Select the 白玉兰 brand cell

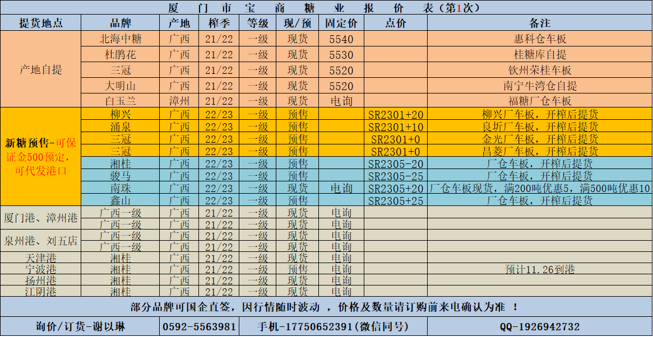(x=121, y=101)
